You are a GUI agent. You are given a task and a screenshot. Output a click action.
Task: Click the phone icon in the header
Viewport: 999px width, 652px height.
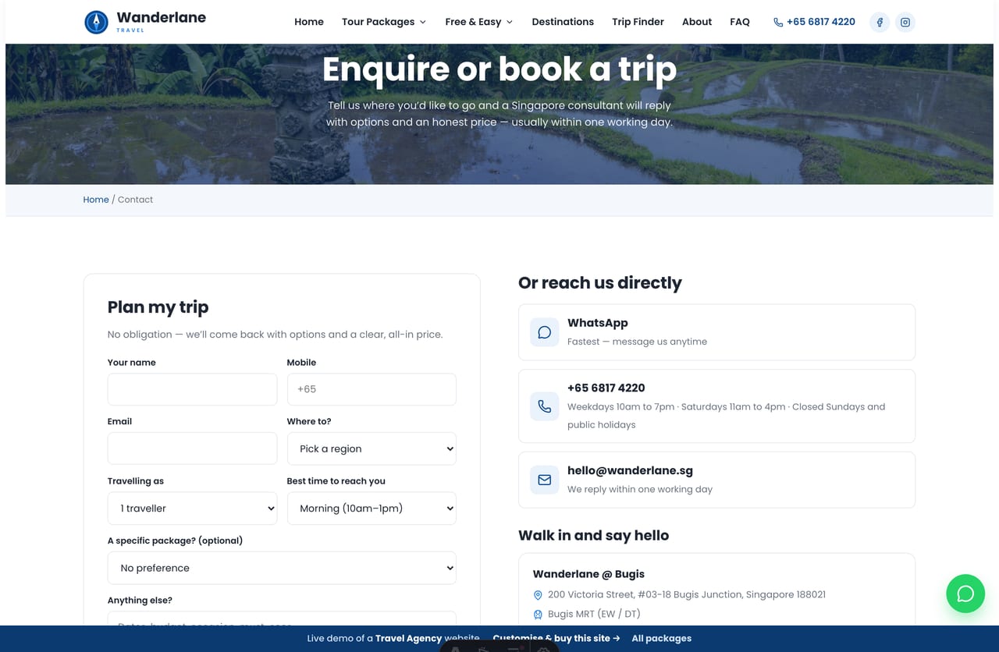(x=778, y=22)
